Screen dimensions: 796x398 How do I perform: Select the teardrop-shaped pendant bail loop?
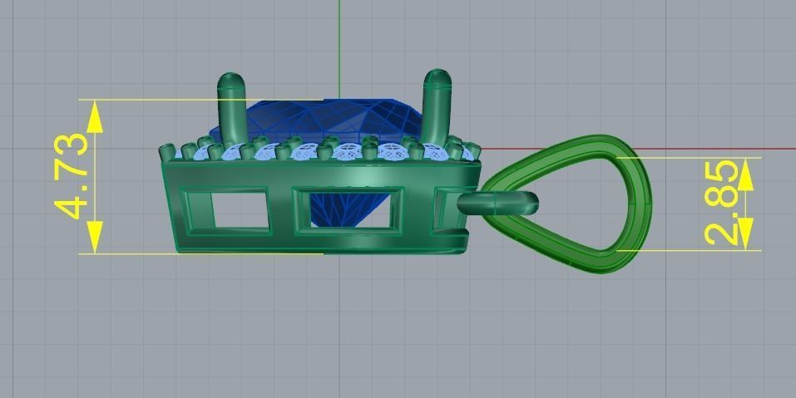coord(566,204)
